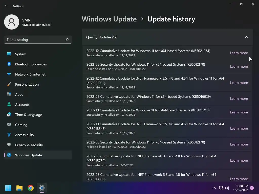Learn more about KB5012170 failed 10/17/2022
Viewport: 259px width, 194px height.
point(239,144)
